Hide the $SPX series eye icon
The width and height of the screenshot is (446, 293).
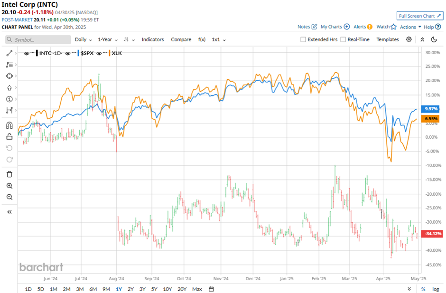click(68, 53)
